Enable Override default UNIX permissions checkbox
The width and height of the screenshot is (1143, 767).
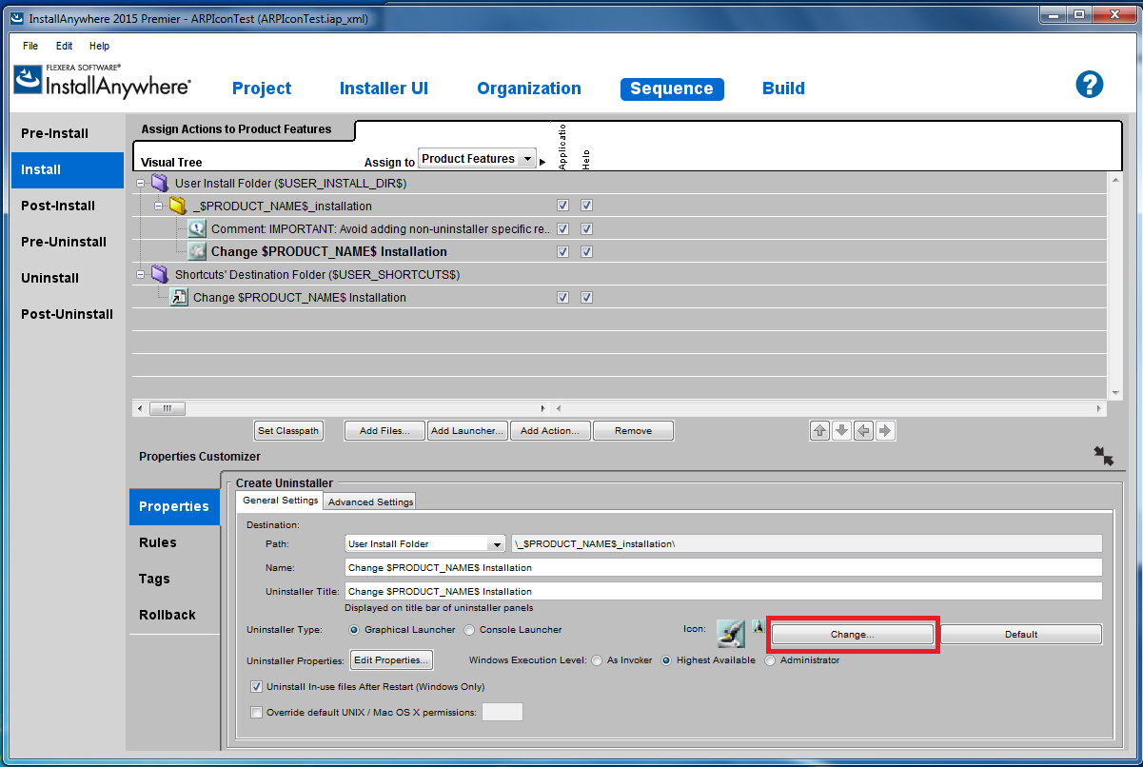coord(256,712)
